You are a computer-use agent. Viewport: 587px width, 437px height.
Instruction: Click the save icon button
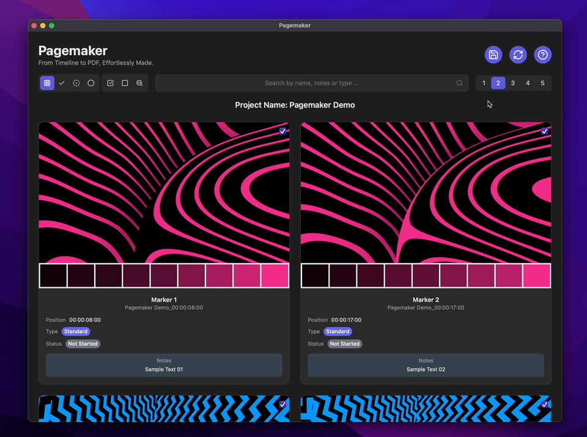pos(493,55)
